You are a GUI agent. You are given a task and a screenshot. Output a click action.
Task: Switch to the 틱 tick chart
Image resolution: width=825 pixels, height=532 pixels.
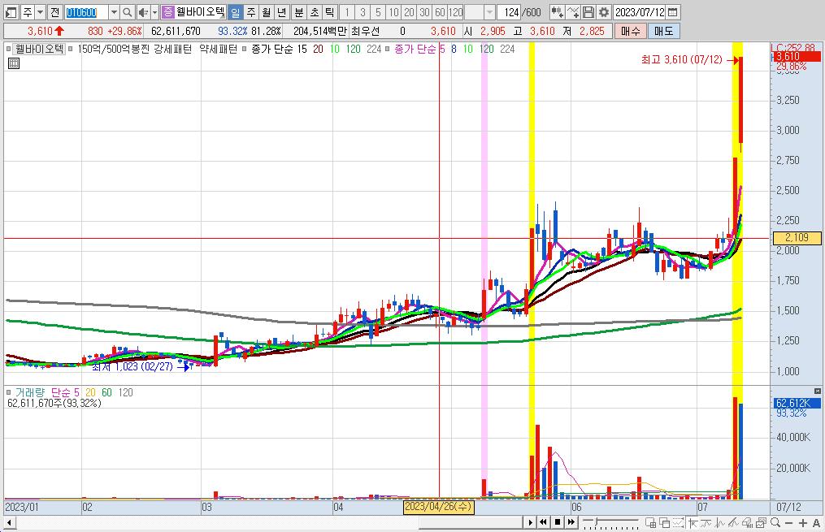point(329,12)
